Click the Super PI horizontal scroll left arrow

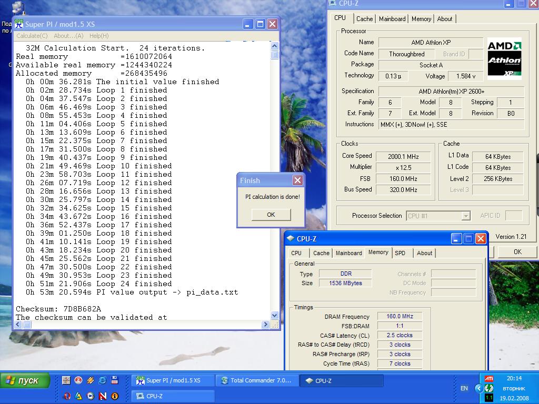19,324
